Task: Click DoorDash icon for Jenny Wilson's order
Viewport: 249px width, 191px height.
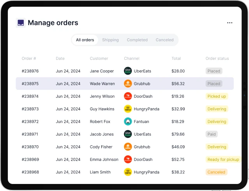Action: 128,96
